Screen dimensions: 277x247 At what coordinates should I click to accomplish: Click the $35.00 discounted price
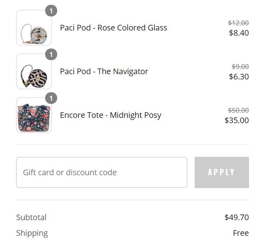click(x=237, y=120)
